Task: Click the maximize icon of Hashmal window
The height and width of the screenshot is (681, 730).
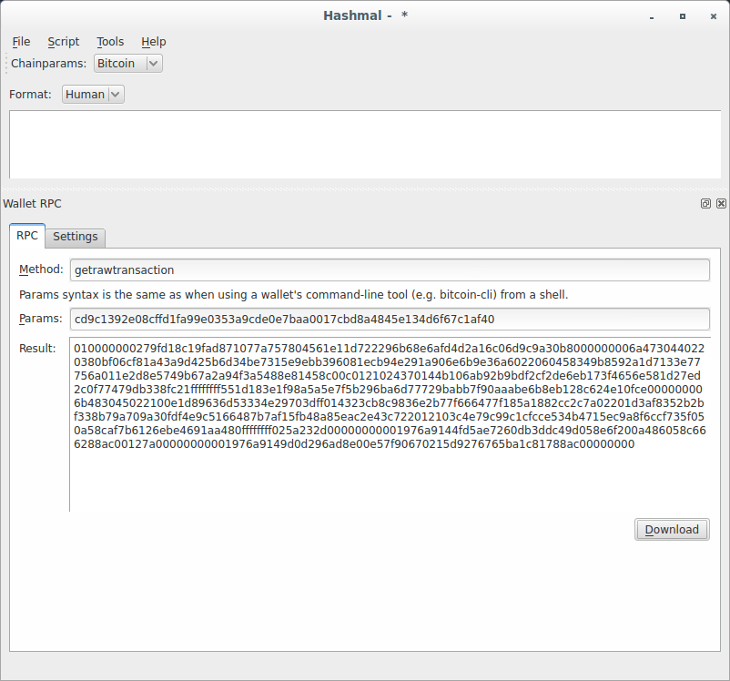Action: point(684,15)
